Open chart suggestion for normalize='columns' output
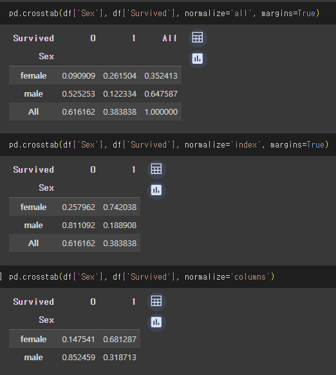 [156, 322]
